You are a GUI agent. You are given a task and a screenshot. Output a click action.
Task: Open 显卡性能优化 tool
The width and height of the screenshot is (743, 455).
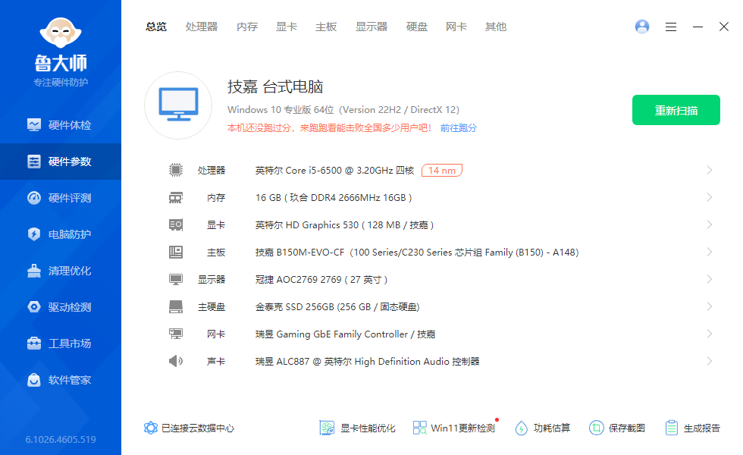tap(357, 428)
